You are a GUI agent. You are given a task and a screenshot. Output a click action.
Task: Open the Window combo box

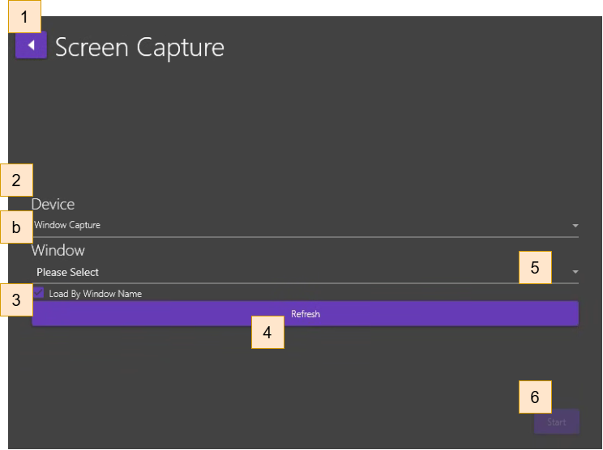(x=276, y=272)
